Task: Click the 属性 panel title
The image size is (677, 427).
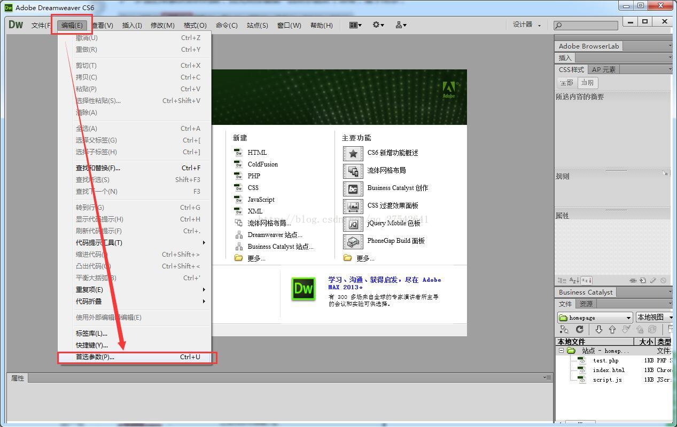Action: 18,378
